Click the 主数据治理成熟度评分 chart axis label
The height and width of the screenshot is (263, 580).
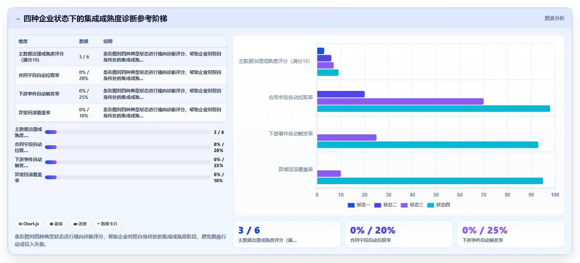click(276, 61)
